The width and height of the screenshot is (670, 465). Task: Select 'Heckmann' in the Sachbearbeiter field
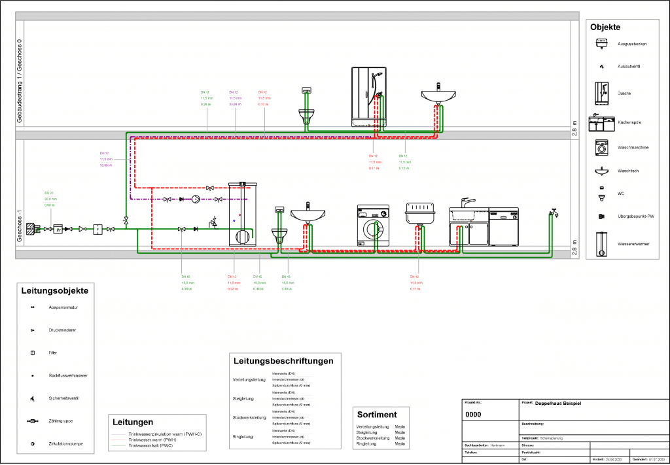(498, 445)
